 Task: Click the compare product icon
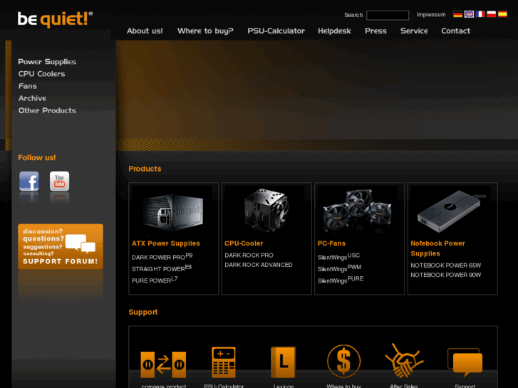(163, 365)
